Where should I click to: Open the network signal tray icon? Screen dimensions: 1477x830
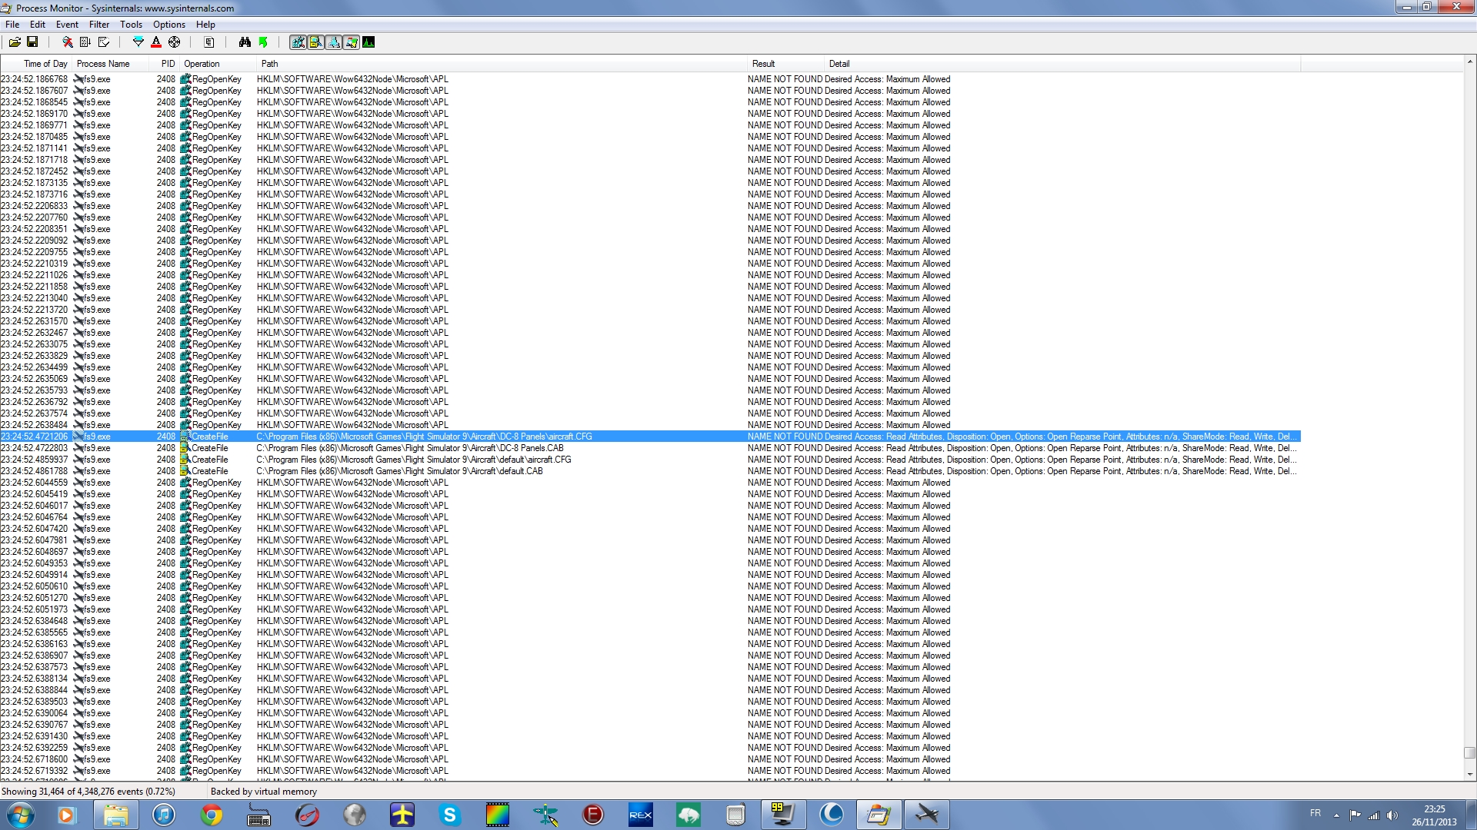pos(1373,815)
